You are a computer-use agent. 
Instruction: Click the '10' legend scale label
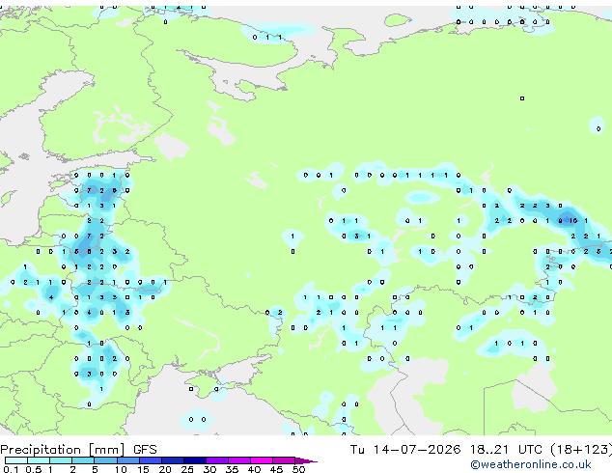pos(121,469)
